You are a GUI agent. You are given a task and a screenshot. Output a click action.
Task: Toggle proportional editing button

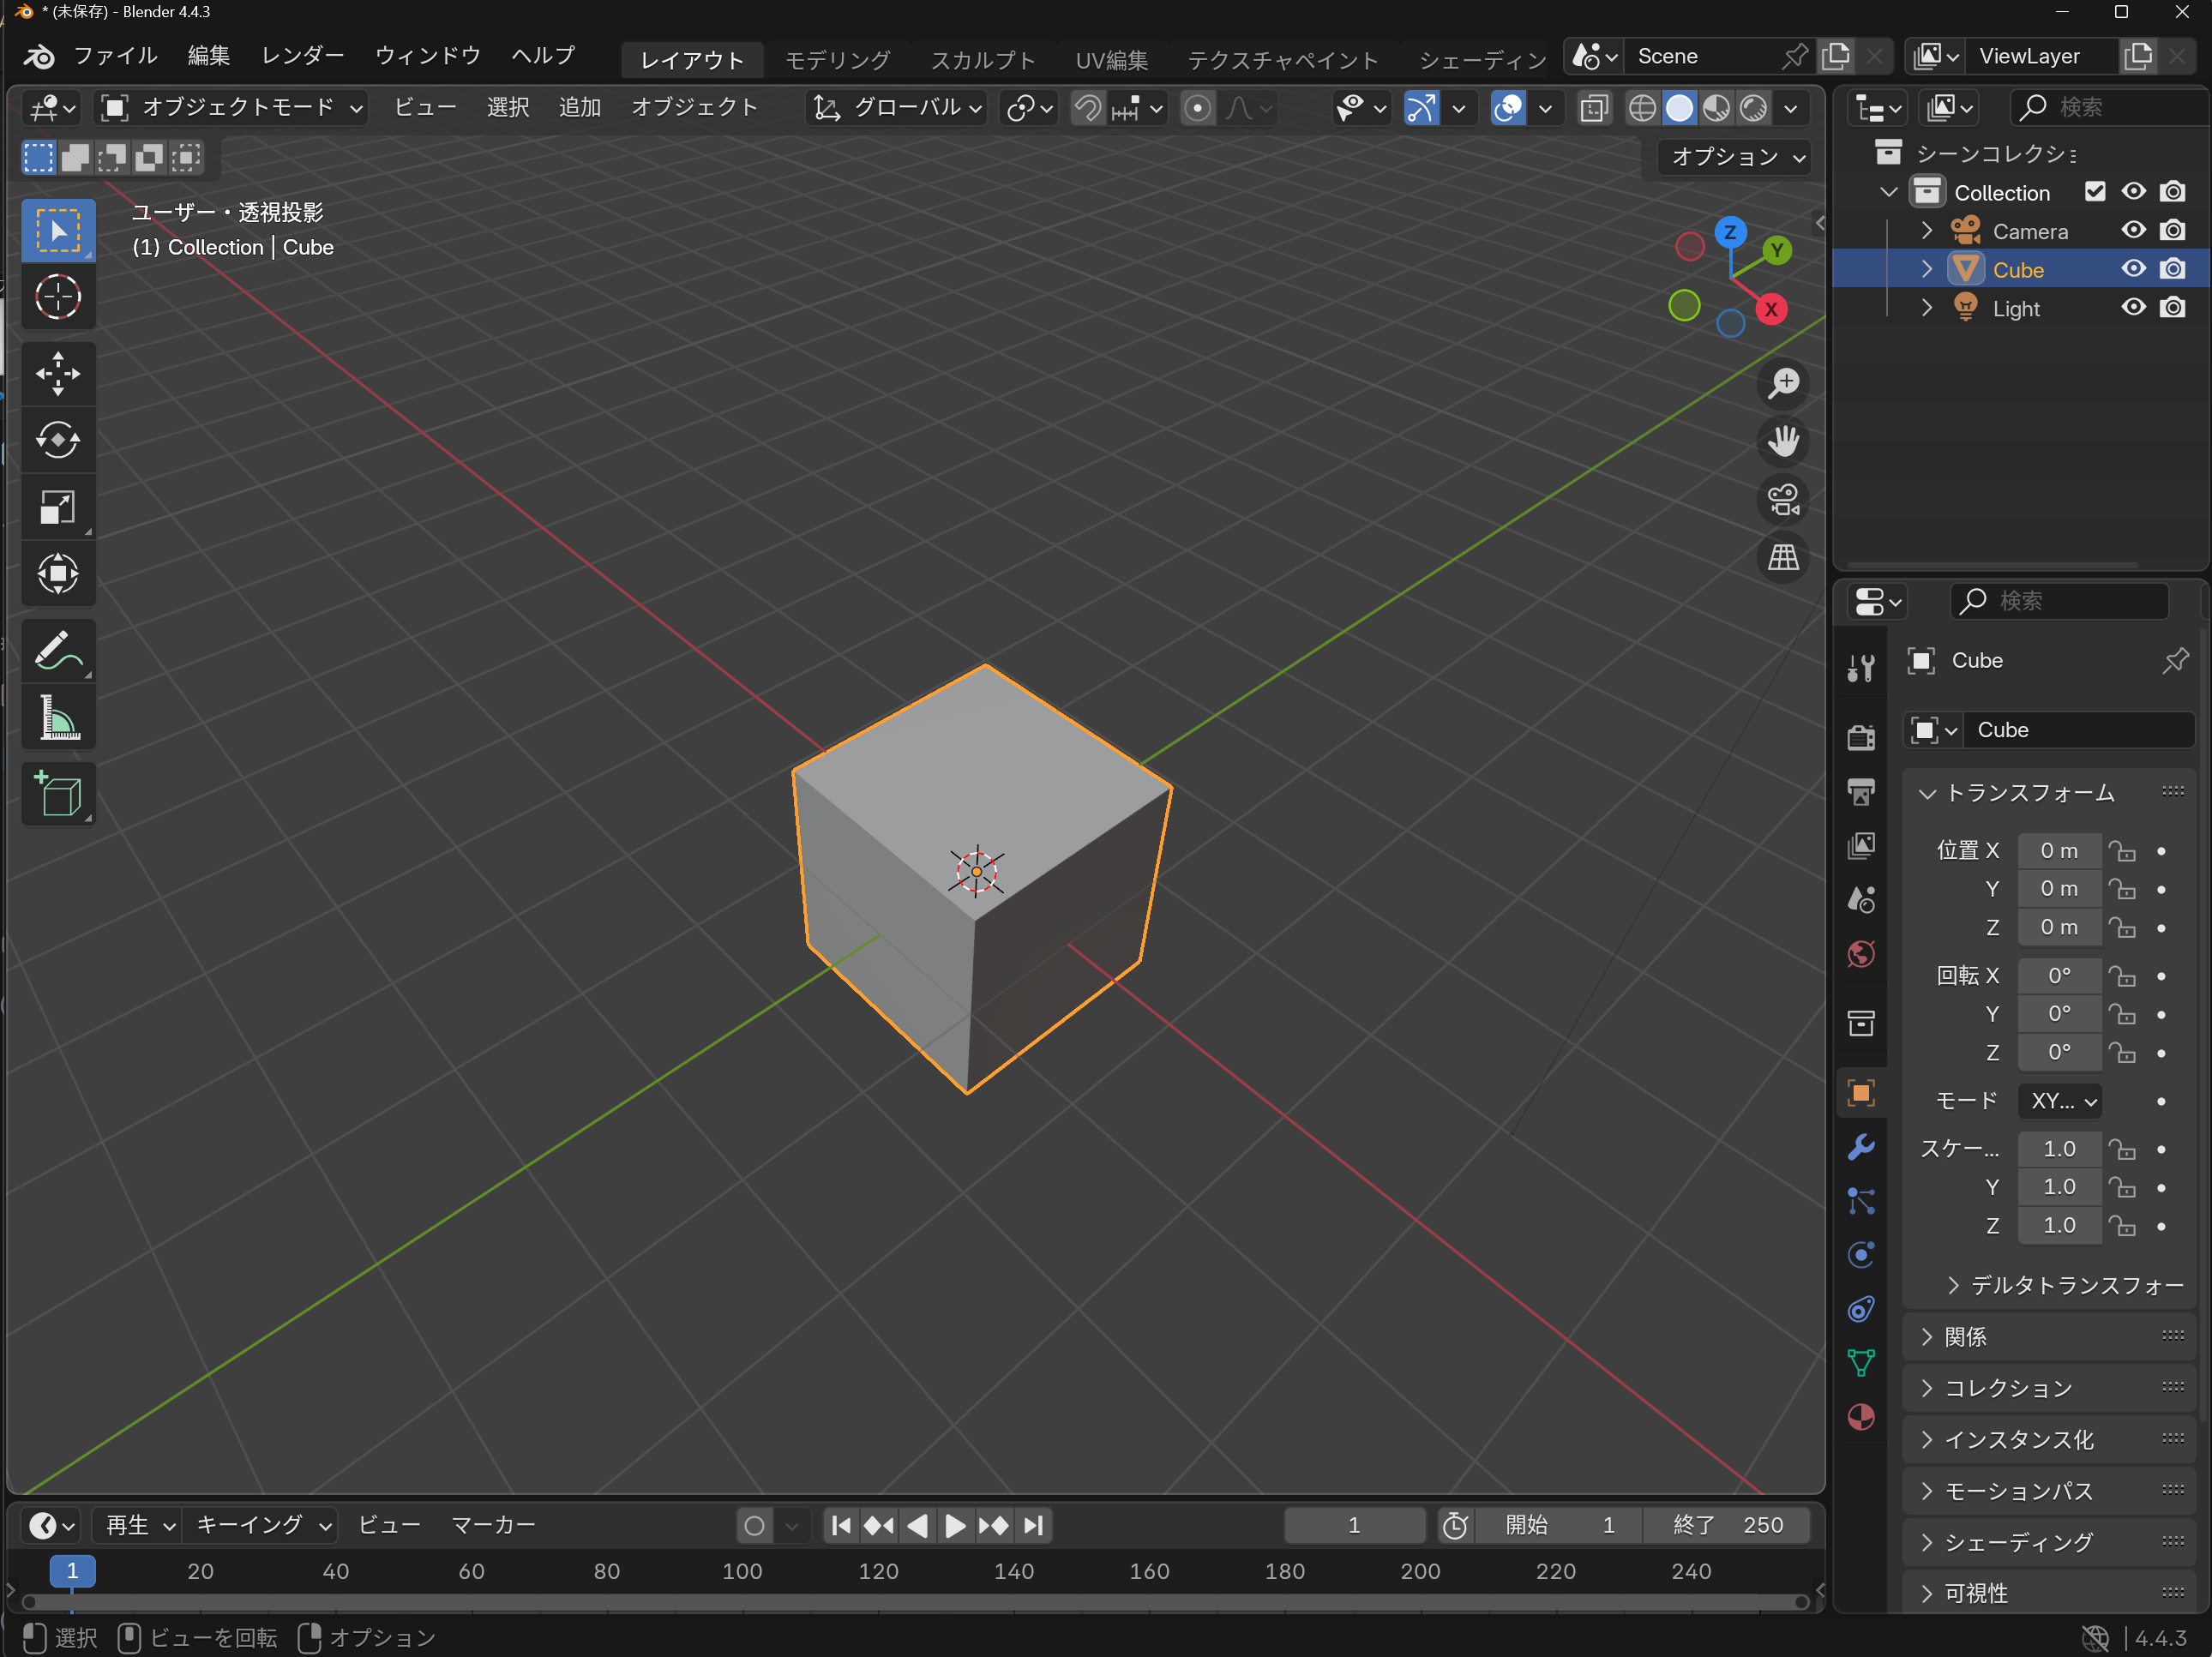[x=1197, y=108]
